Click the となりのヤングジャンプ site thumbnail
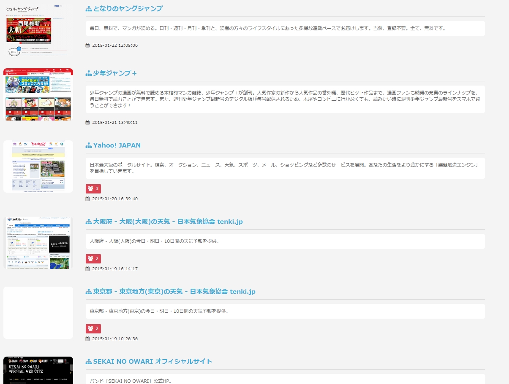The height and width of the screenshot is (384, 509). coord(38,30)
